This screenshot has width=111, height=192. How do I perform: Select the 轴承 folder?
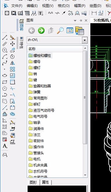[x=35, y=122]
